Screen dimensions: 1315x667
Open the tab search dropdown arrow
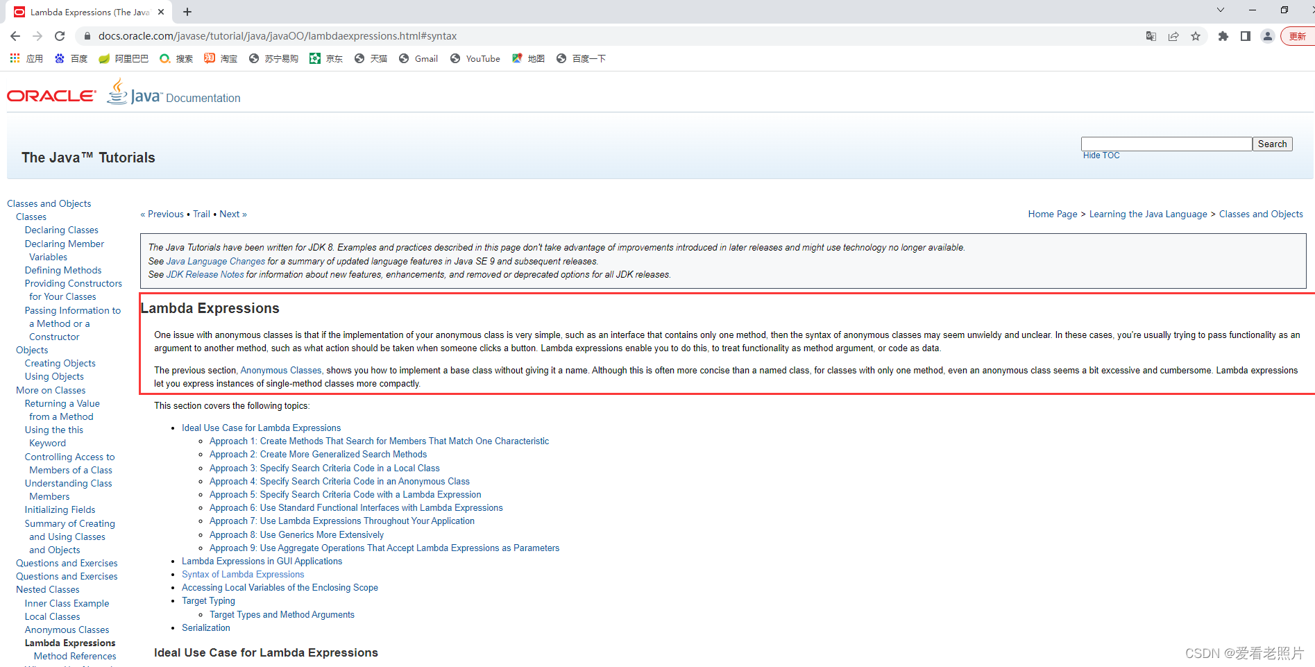pos(1221,10)
